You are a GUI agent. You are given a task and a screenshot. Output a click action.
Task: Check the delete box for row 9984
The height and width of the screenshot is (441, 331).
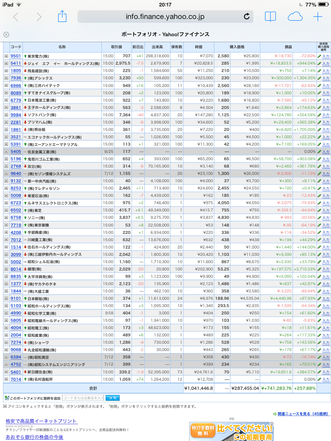tap(6, 115)
